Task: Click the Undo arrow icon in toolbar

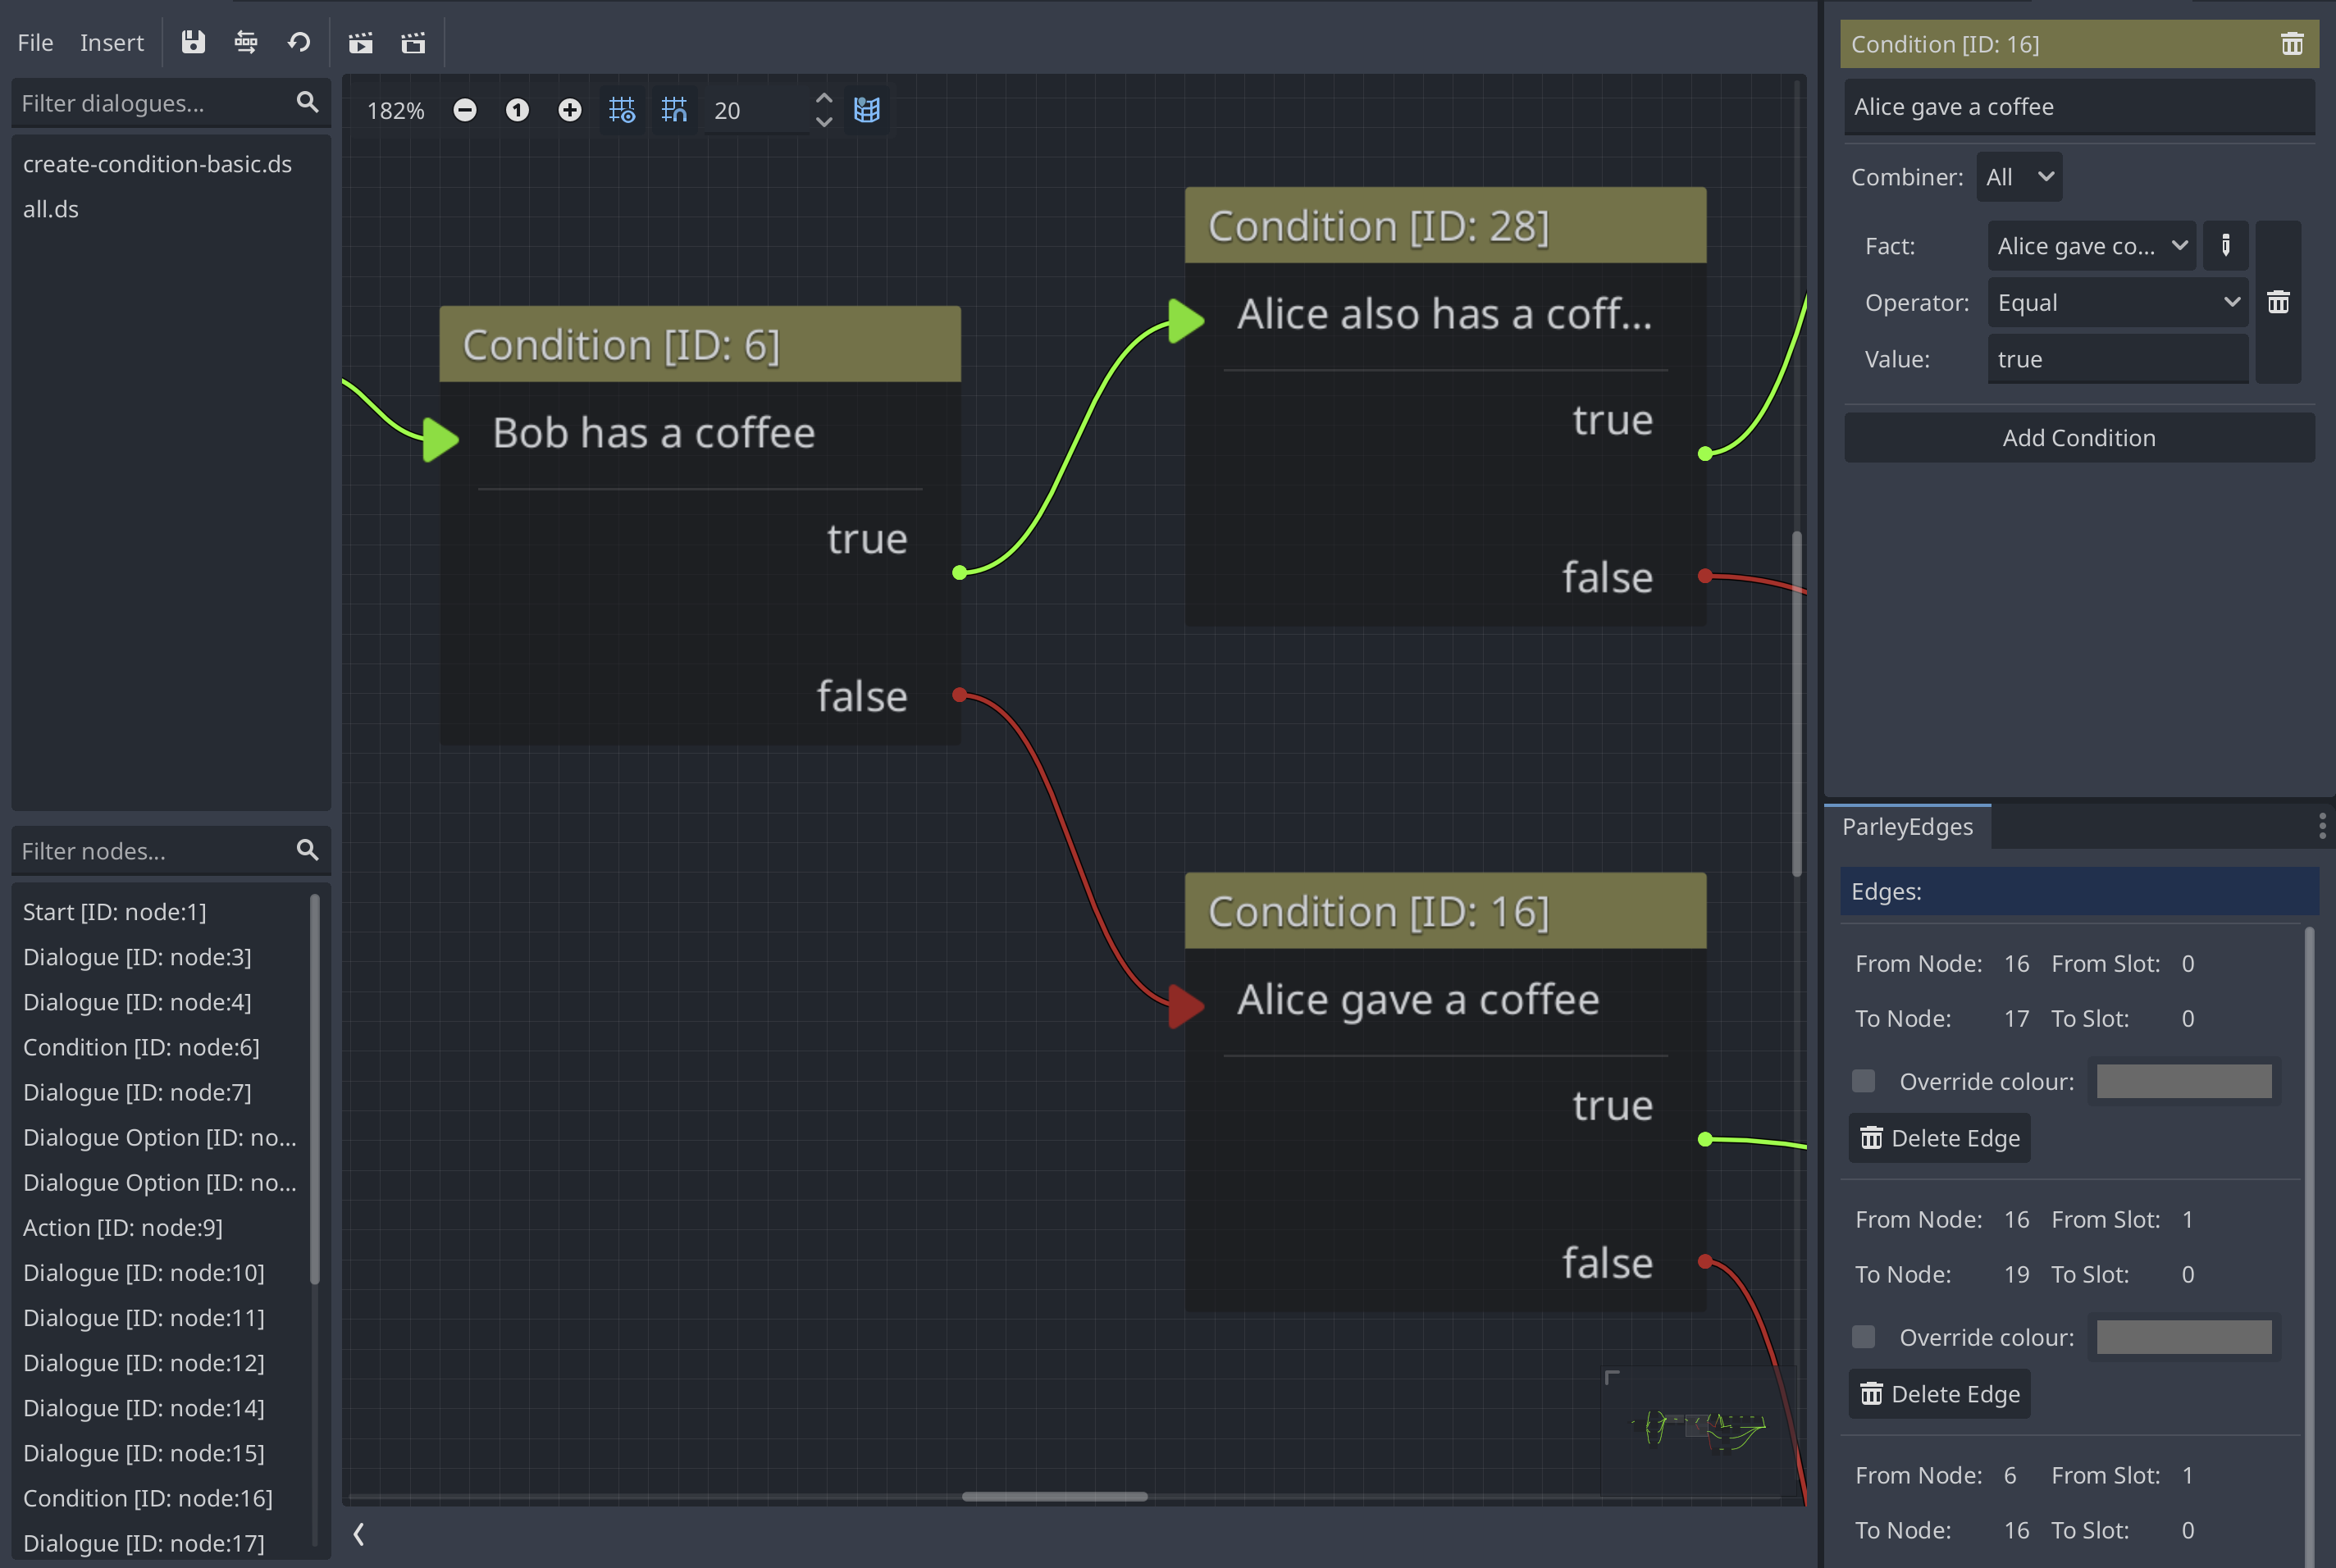Action: 298,42
